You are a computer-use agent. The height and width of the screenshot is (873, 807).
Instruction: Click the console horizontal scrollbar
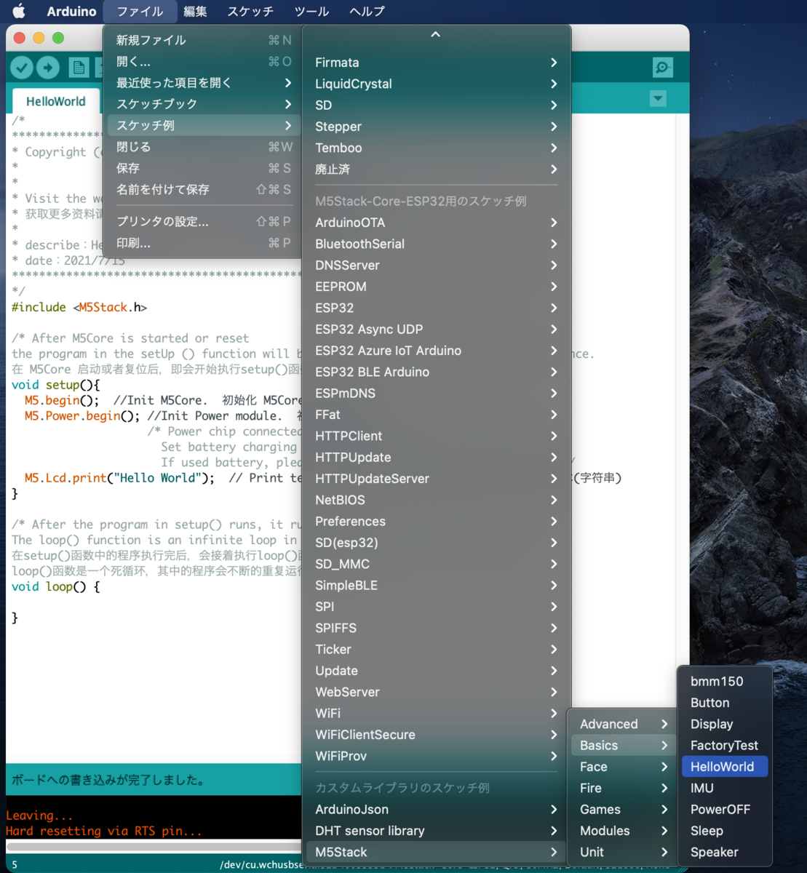(154, 847)
